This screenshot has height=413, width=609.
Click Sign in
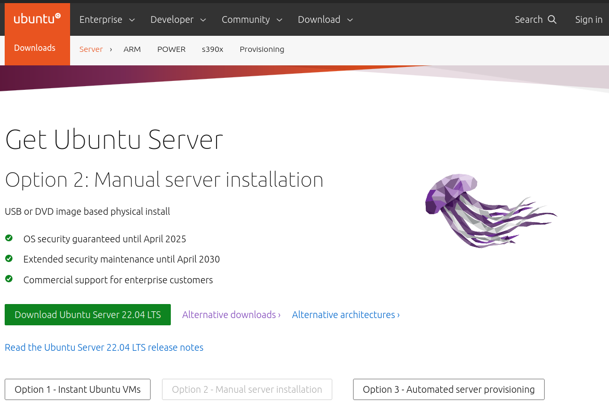click(x=588, y=19)
